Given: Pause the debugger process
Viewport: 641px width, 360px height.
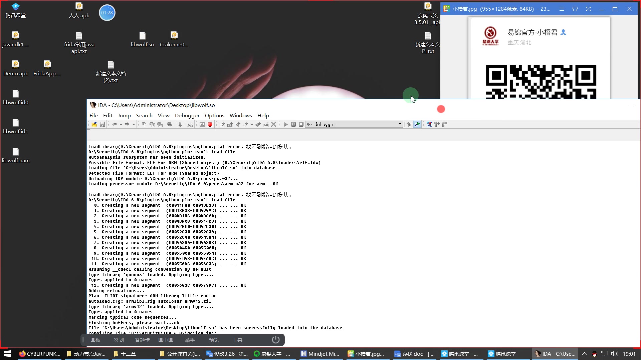Looking at the screenshot, I should (x=293, y=124).
